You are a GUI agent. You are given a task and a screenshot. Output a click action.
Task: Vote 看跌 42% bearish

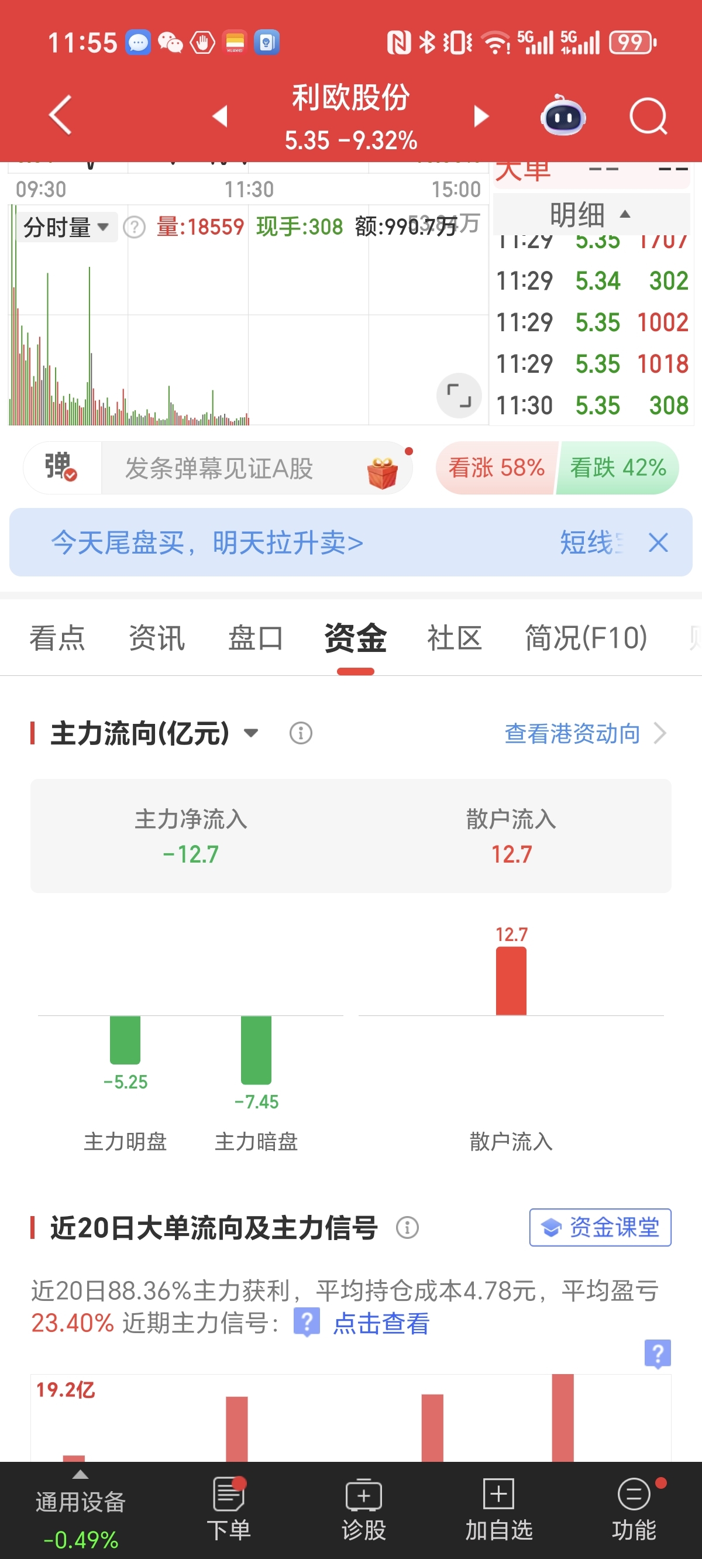click(x=618, y=468)
